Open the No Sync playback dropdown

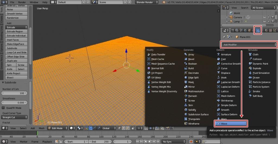[173, 142]
